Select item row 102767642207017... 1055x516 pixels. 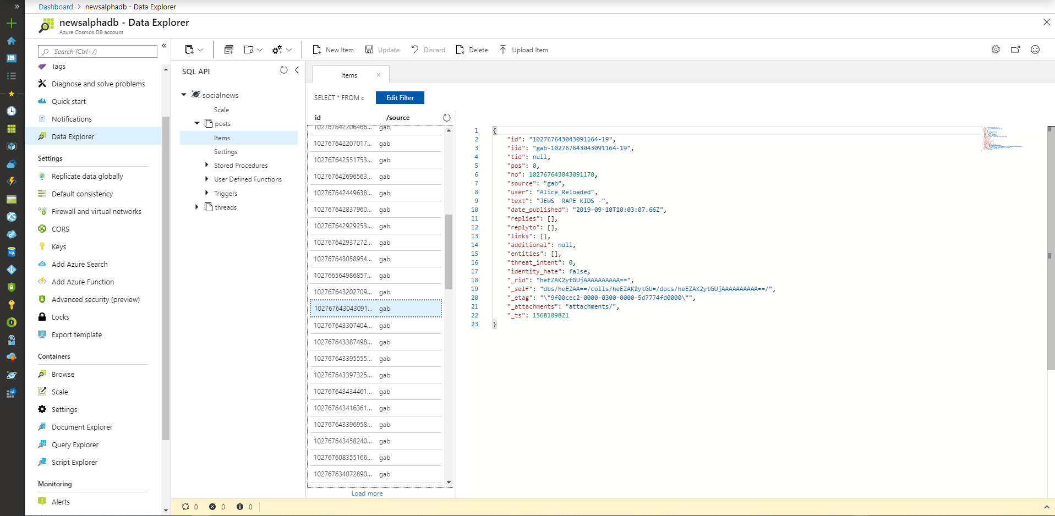[x=376, y=144]
